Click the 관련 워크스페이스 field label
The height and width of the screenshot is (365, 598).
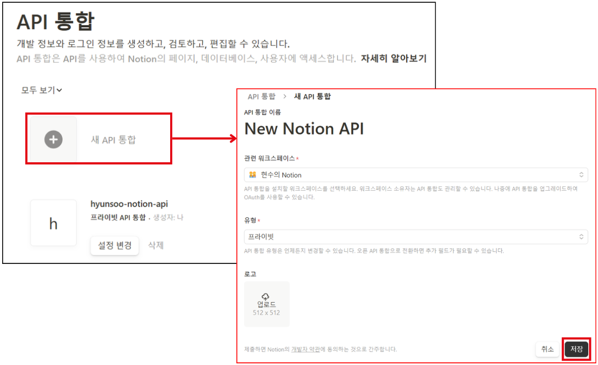(269, 158)
